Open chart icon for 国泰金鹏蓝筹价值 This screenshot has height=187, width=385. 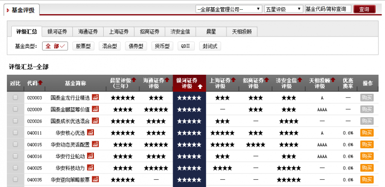pos(95,109)
